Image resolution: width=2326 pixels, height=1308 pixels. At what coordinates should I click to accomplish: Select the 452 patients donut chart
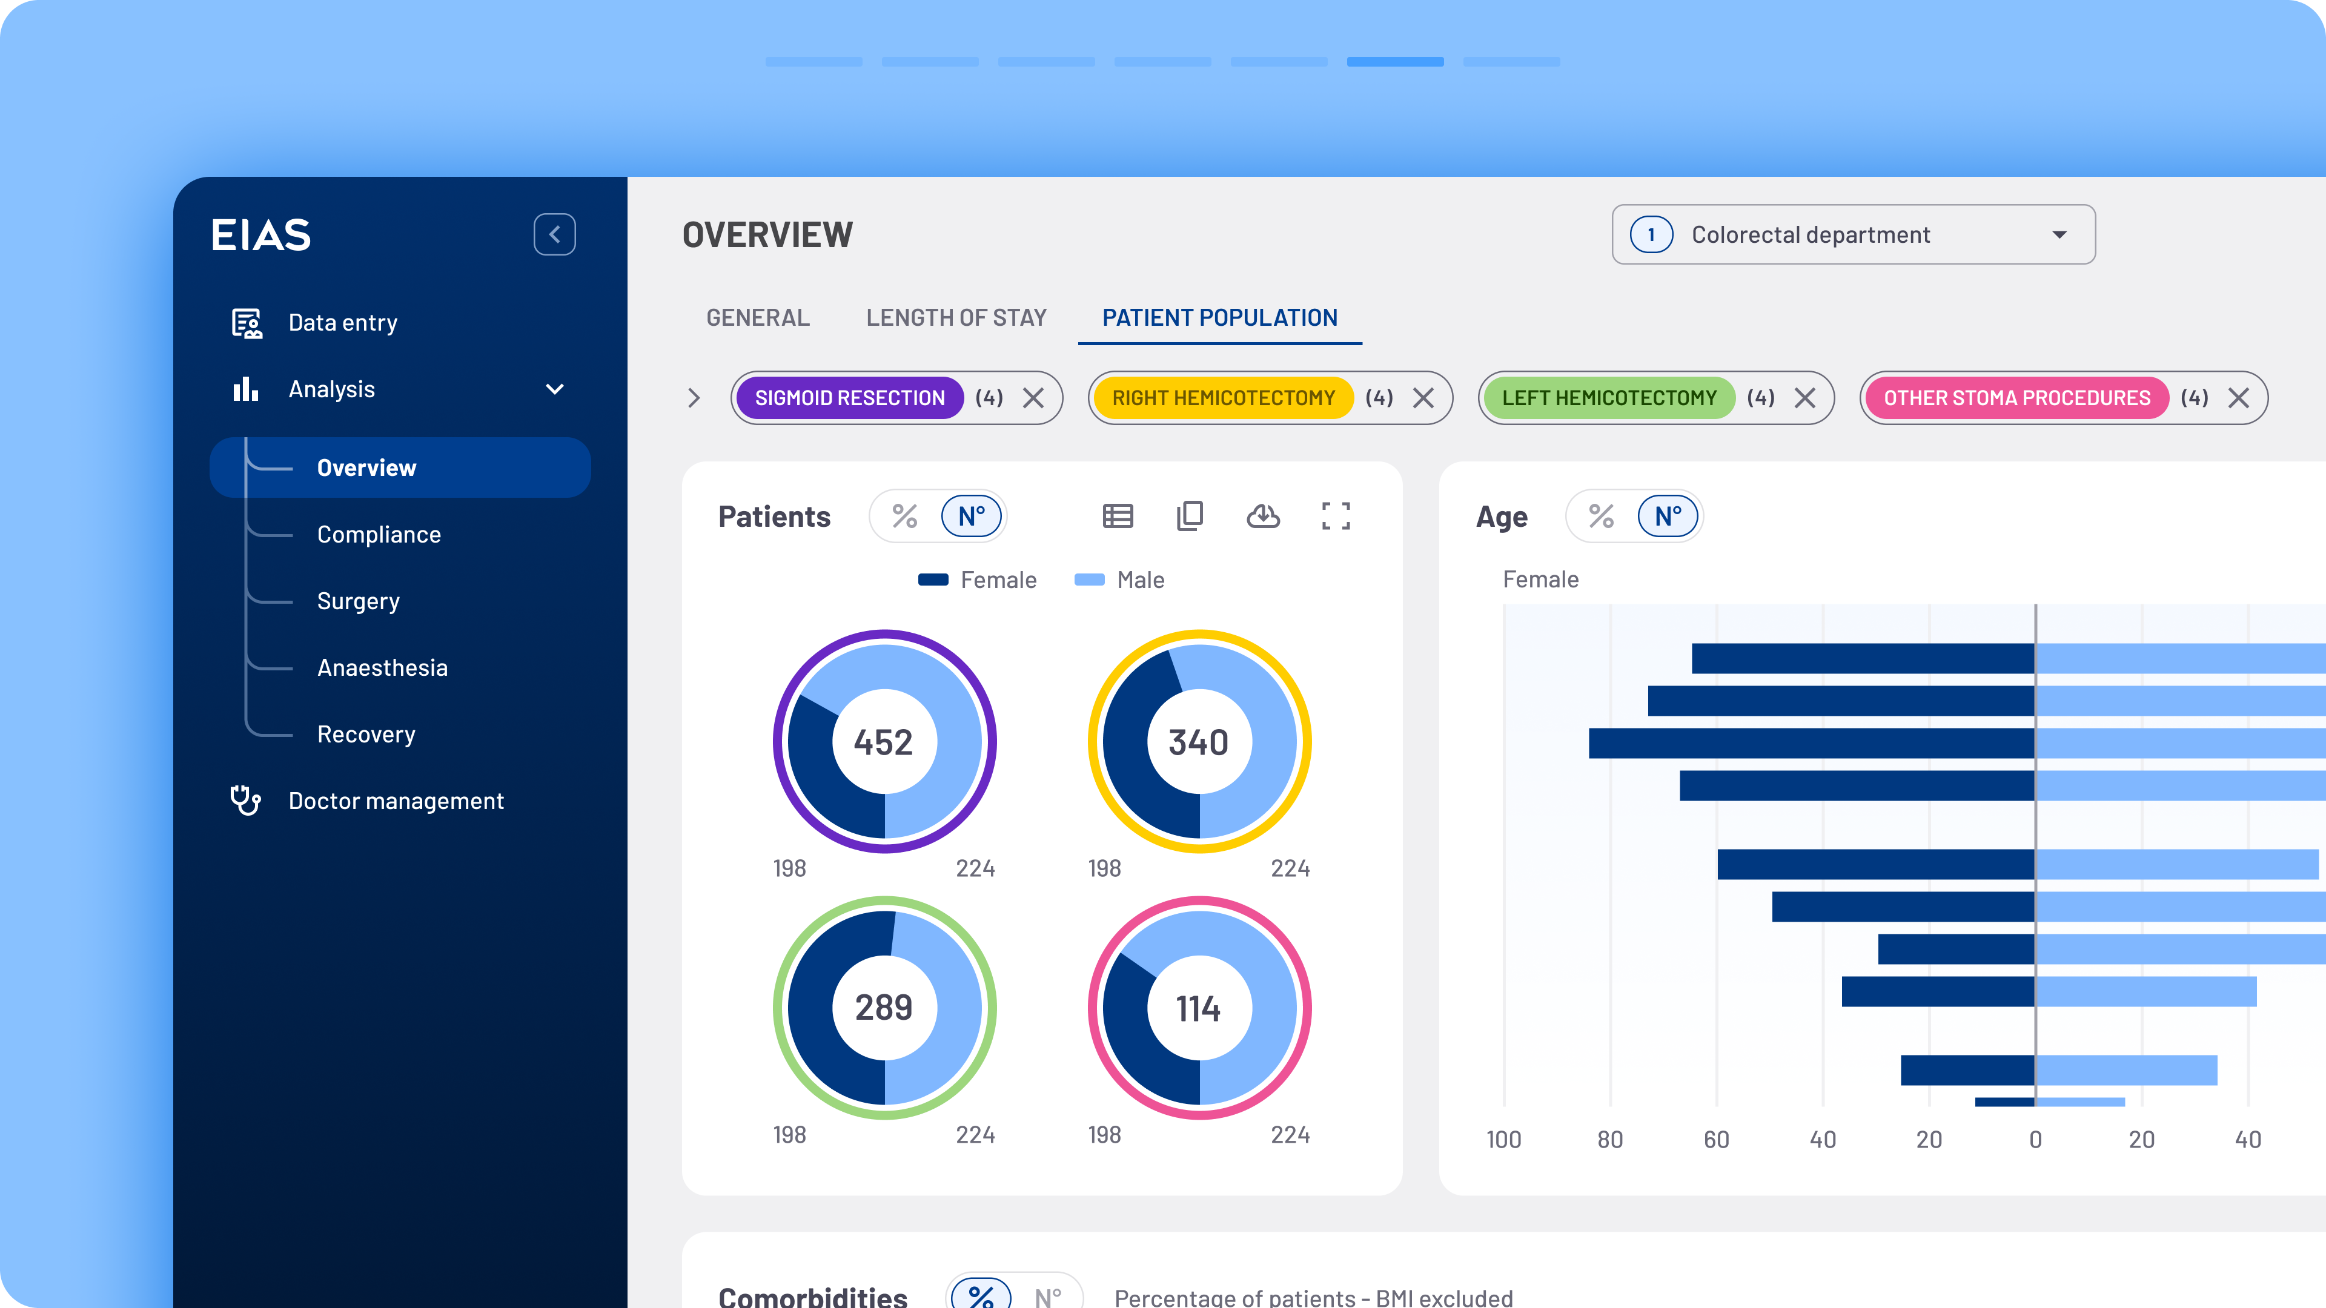point(885,742)
